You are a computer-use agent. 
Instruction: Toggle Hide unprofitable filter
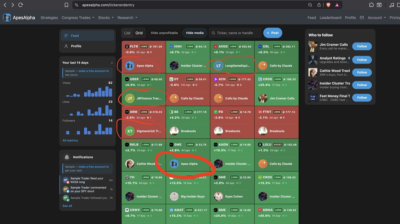click(164, 33)
